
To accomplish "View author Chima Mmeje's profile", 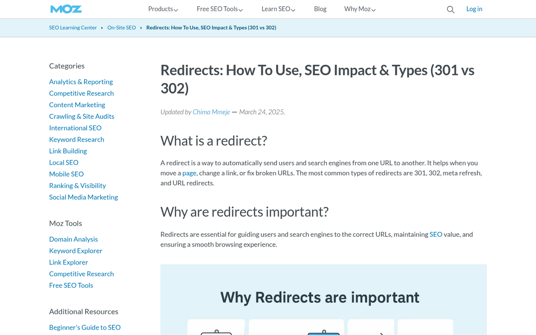I will click(211, 112).
